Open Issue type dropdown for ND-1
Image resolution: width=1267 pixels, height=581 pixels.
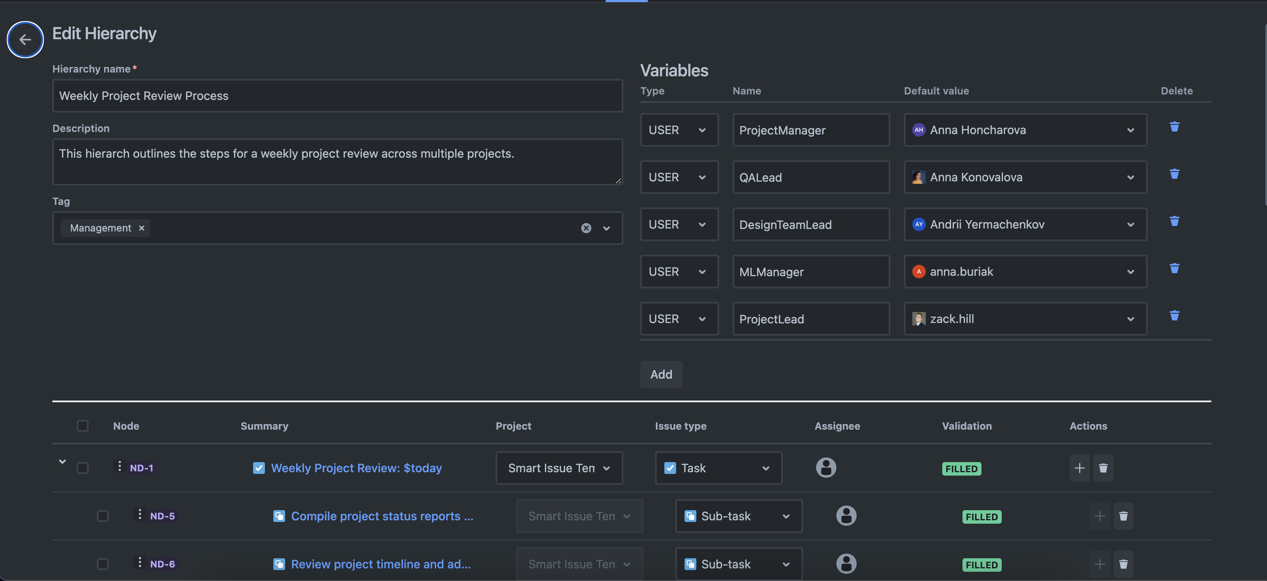[718, 468]
